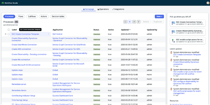
Task: Click the date 2025-05-21 14:49:55
Action: pyautogui.click(x=129, y=49)
